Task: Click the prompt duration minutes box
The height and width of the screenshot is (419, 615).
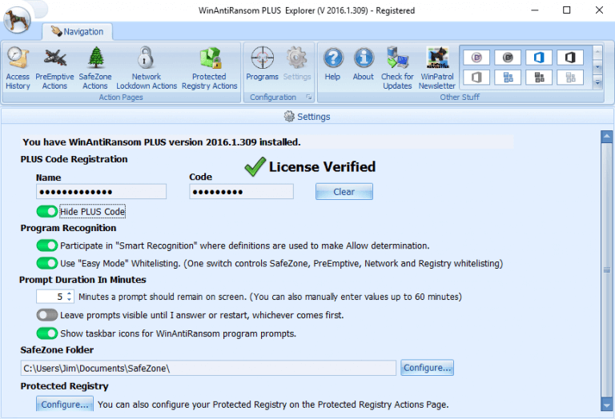Action: (51, 297)
